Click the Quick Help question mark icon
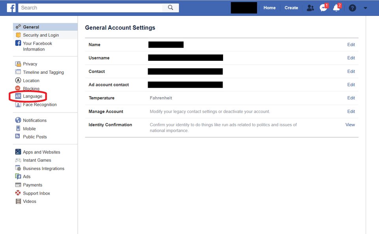This screenshot has height=234, width=379. click(x=352, y=8)
